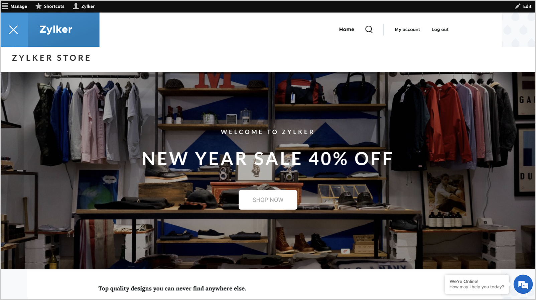
Task: Click the NEW YEAR SALE 40% OFF heading
Action: click(267, 159)
